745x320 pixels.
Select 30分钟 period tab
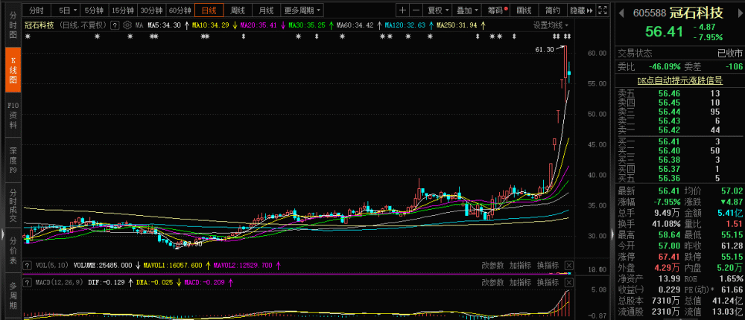pyautogui.click(x=151, y=10)
